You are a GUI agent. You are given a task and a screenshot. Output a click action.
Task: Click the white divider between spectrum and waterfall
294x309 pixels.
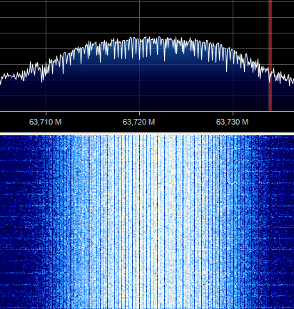(147, 134)
